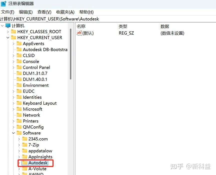Collapse the 计算机 root node

[2, 26]
